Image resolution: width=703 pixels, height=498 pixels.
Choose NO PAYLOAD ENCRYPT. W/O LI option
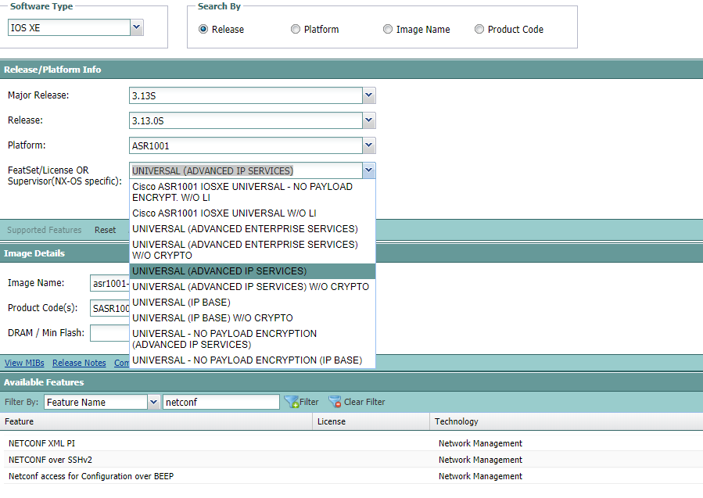tap(253, 192)
